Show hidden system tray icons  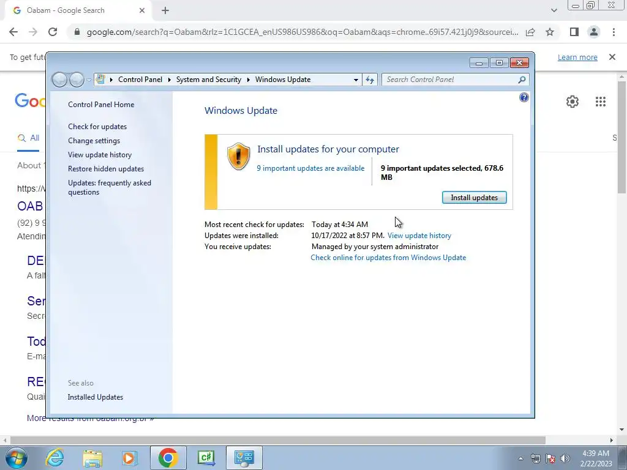[x=520, y=458]
